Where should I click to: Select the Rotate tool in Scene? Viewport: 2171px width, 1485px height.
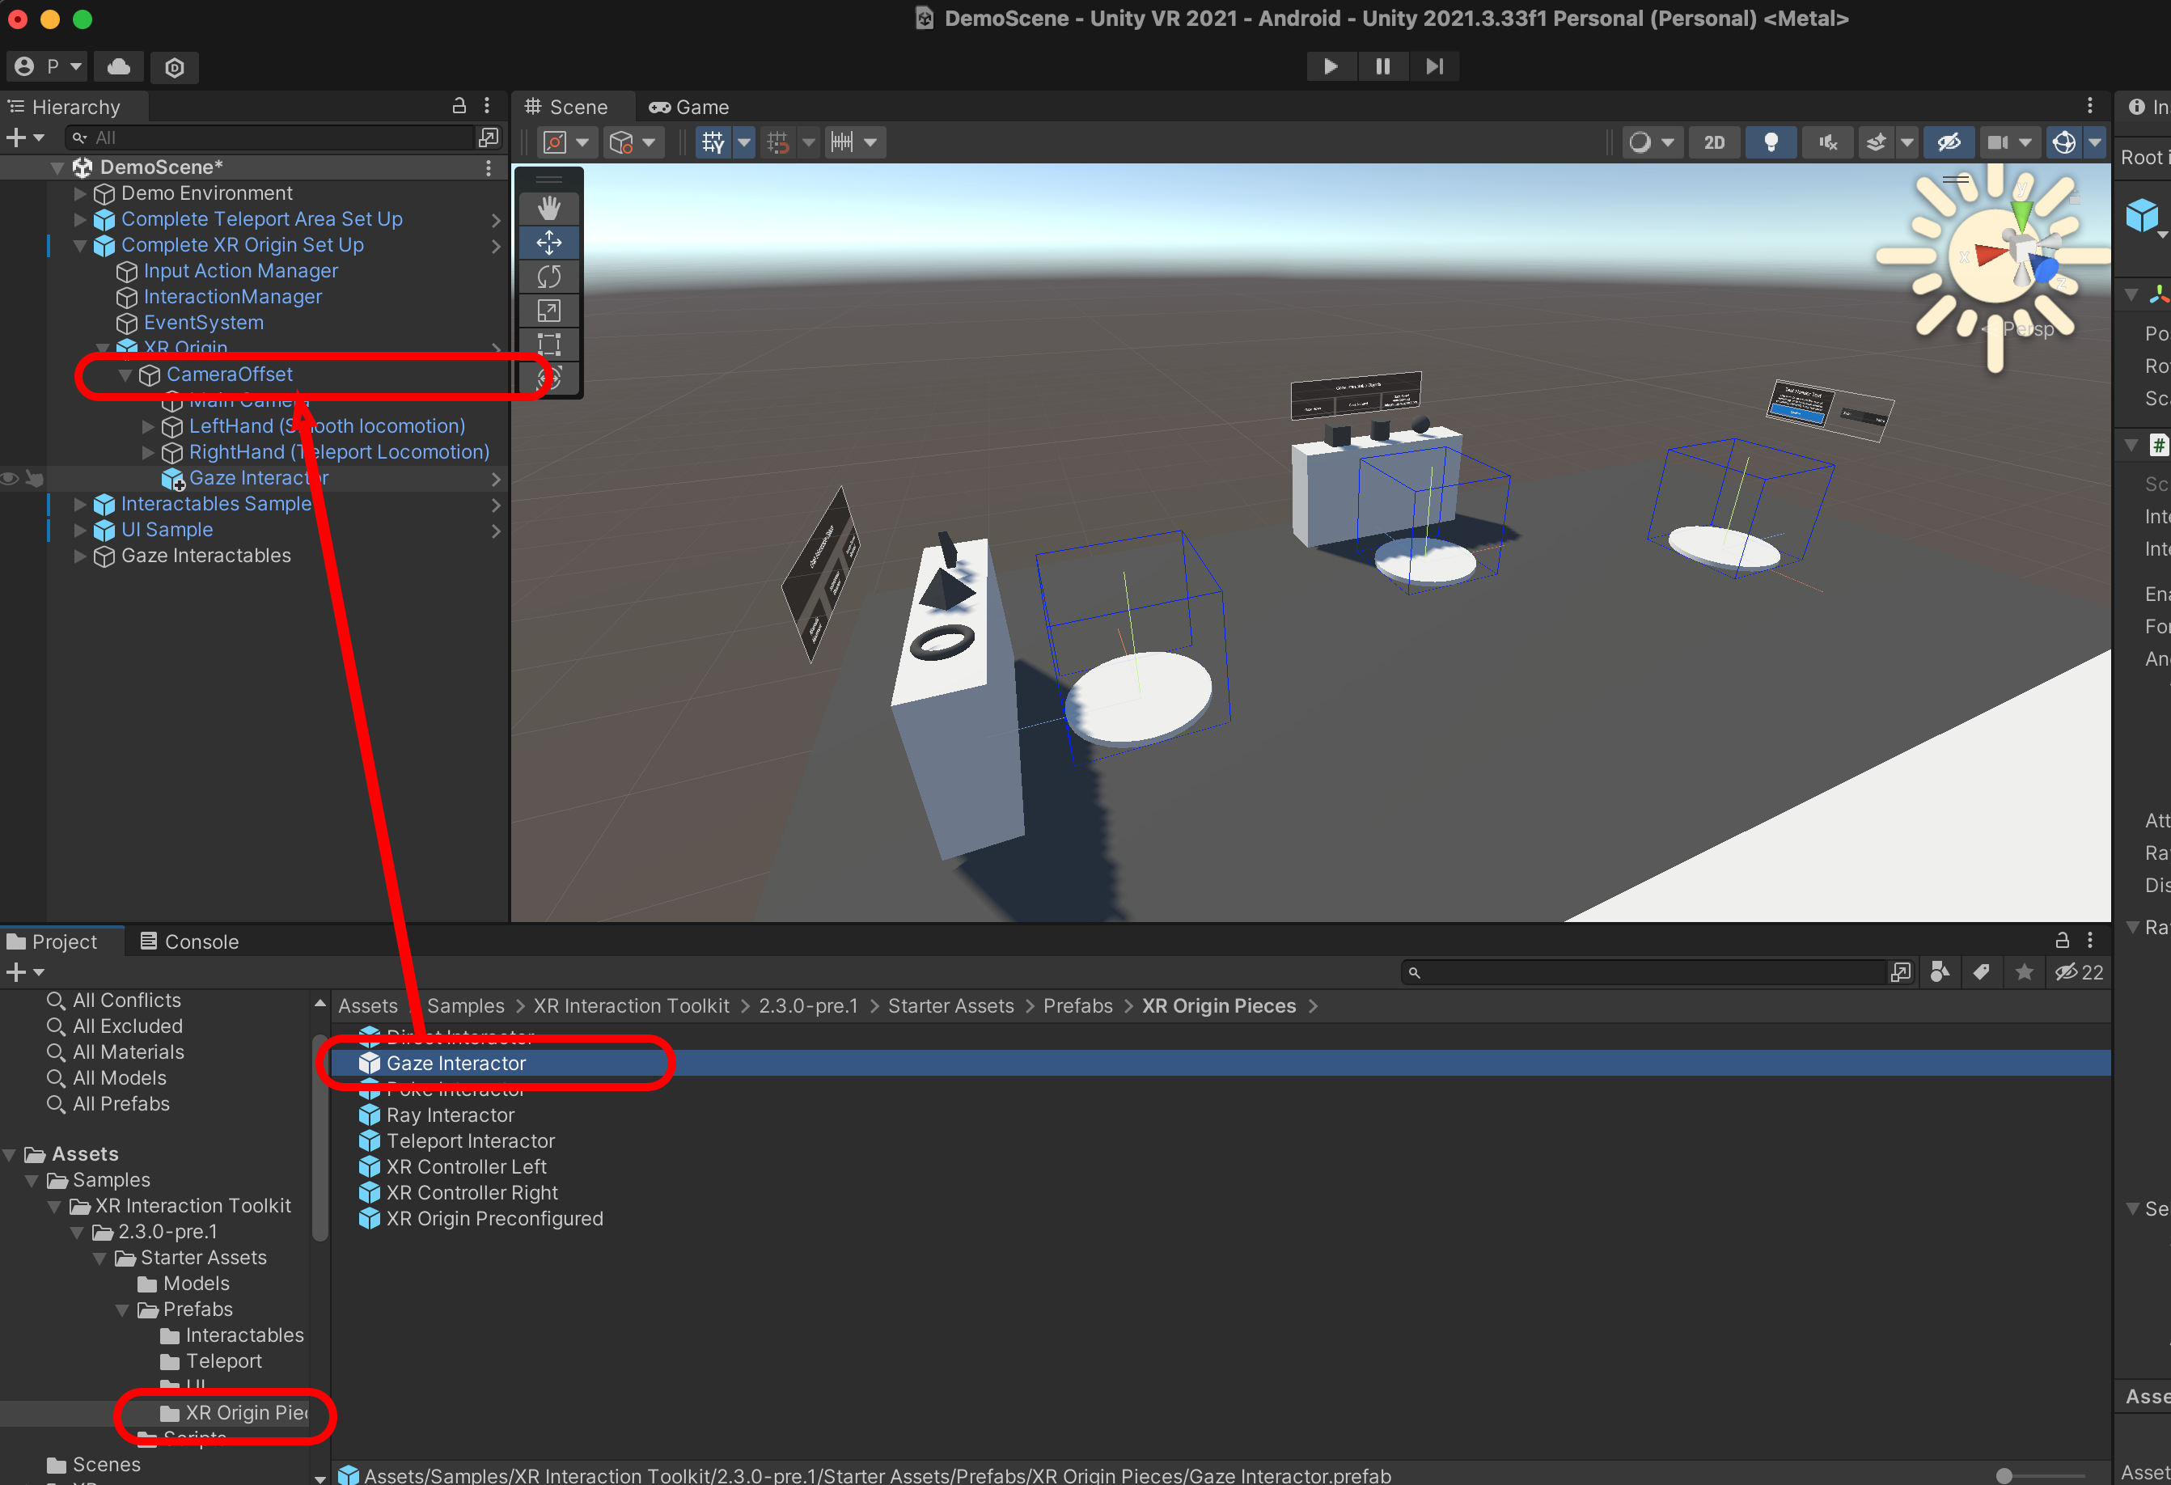[x=548, y=277]
